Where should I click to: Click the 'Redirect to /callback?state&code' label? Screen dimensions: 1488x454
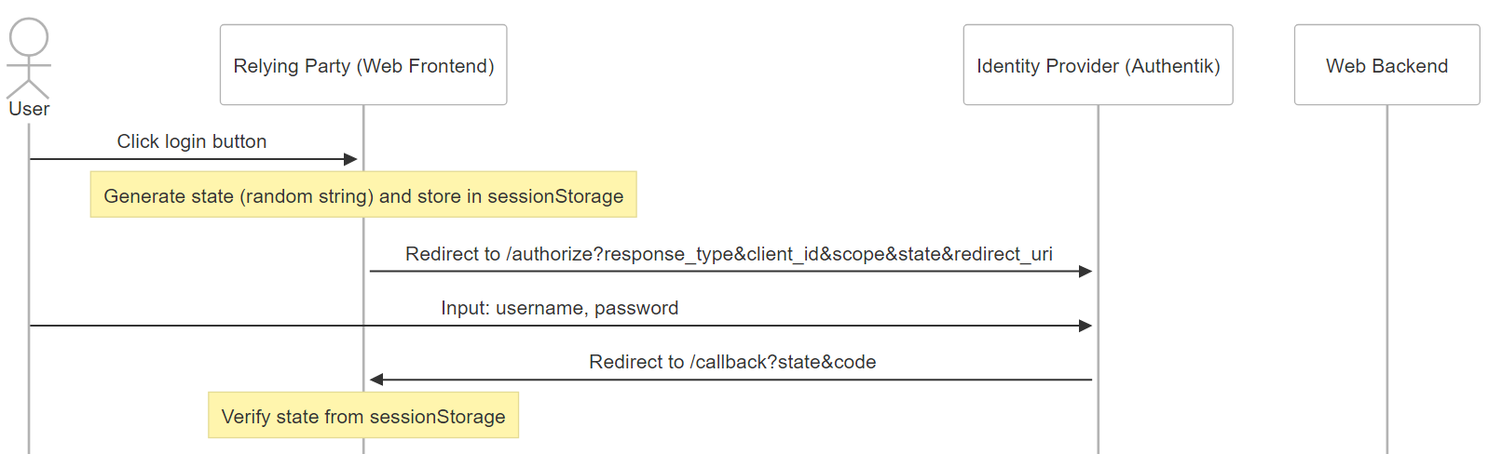click(x=732, y=362)
